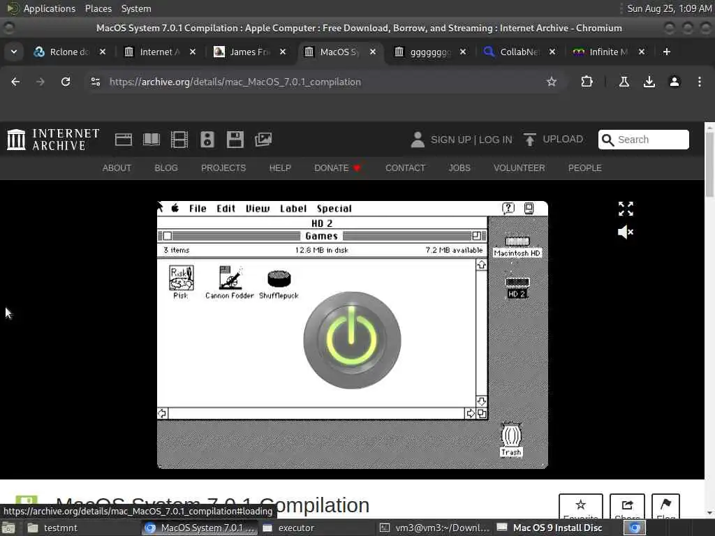Click the Games window resize box
715x536 pixels.
tap(482, 413)
